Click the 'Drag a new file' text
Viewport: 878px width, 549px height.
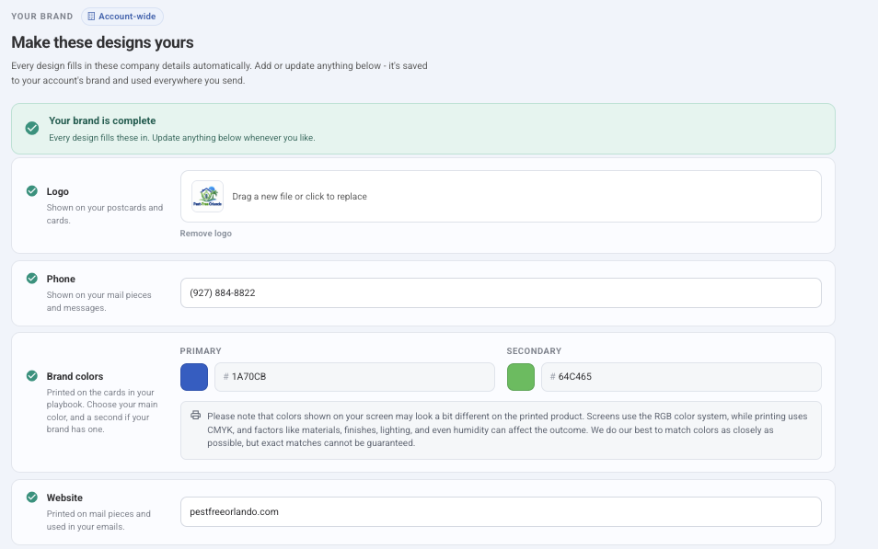(x=300, y=197)
